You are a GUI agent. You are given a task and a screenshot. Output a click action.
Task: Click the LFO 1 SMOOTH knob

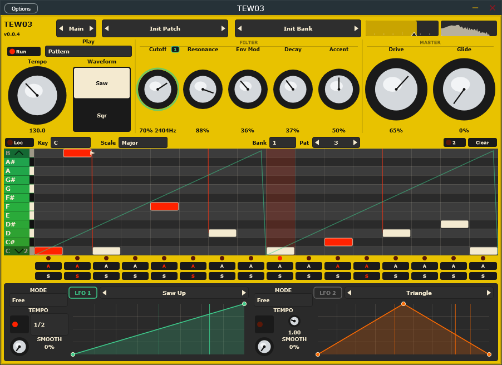tap(19, 347)
